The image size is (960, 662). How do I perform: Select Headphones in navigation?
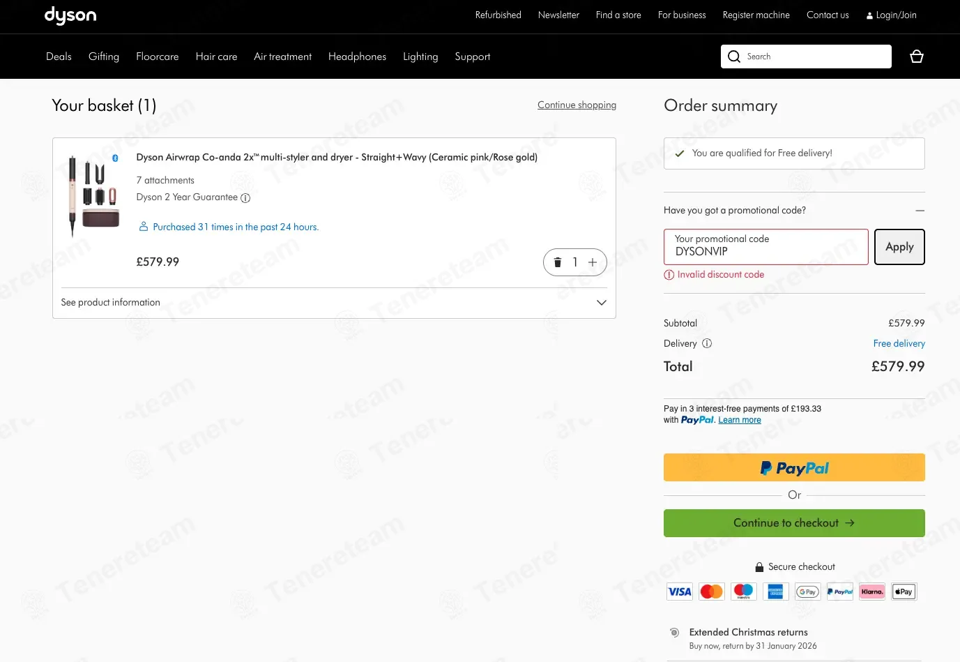pos(357,57)
